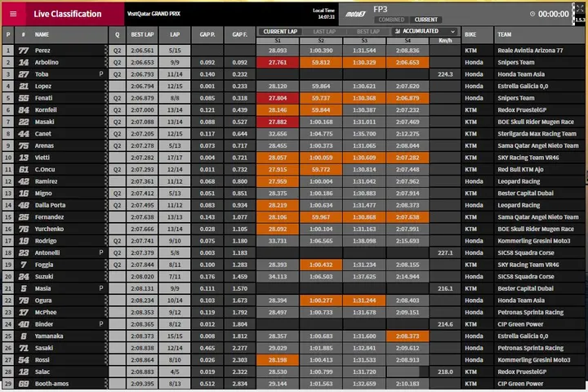Click rider number 14 badge for Arbolino
Viewport: 588px width, 392px height.
tap(23, 62)
